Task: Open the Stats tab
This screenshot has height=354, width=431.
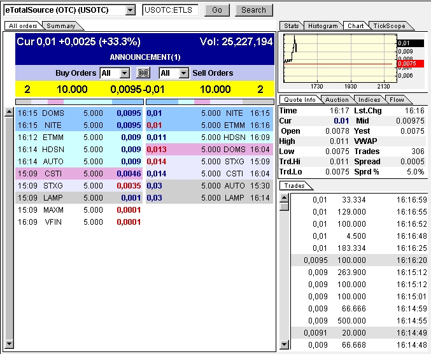Action: tap(291, 26)
